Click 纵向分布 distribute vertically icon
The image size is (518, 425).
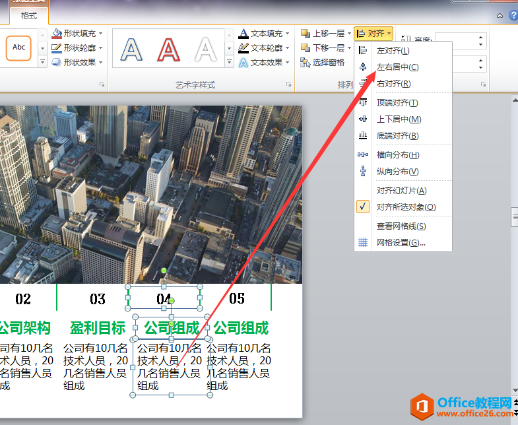(363, 172)
